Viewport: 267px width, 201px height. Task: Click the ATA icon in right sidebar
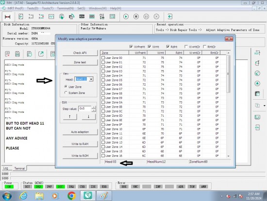coord(257,128)
